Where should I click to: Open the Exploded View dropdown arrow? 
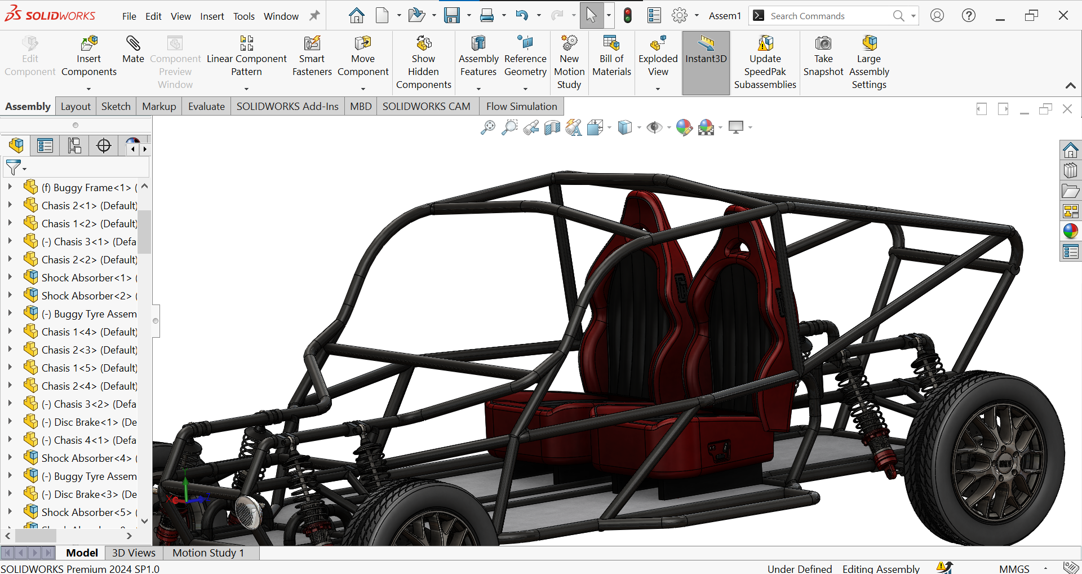[658, 89]
